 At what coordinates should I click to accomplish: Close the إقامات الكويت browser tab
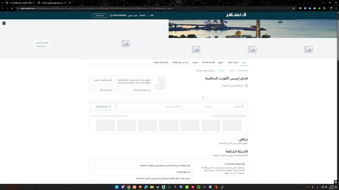pyautogui.click(x=33, y=3)
